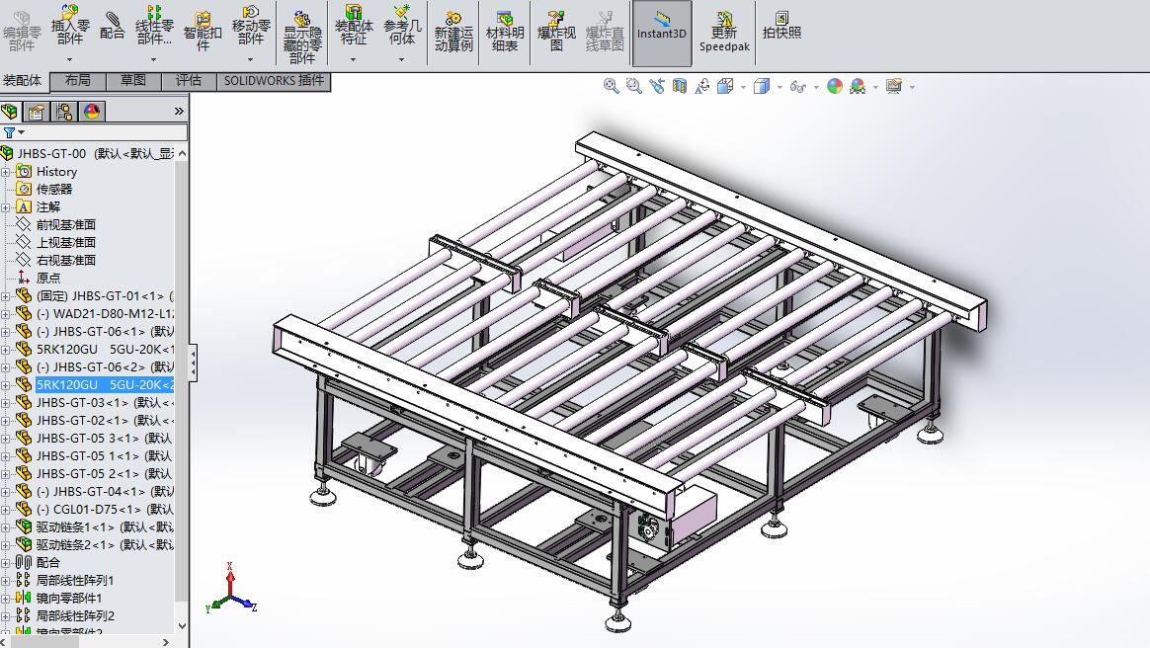Click Apply Scene icon
This screenshot has width=1150, height=648.
coord(858,86)
